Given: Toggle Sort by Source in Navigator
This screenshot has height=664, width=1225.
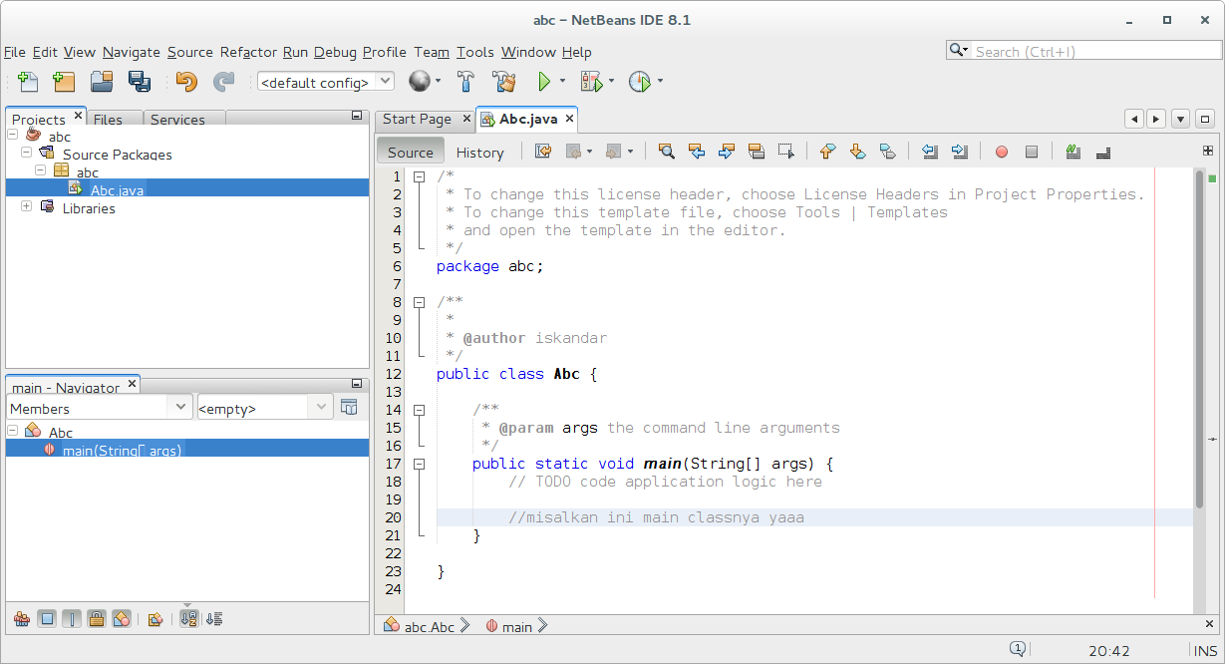Looking at the screenshot, I should (x=214, y=619).
